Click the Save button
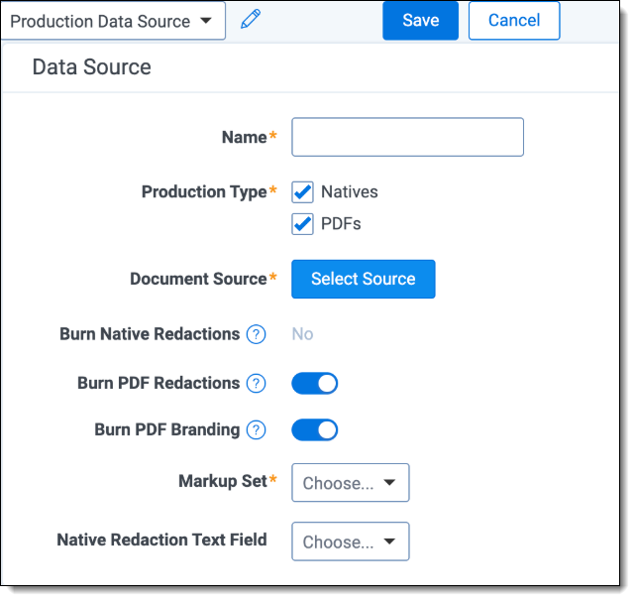Screen dimensions: 635x601 coord(420,21)
